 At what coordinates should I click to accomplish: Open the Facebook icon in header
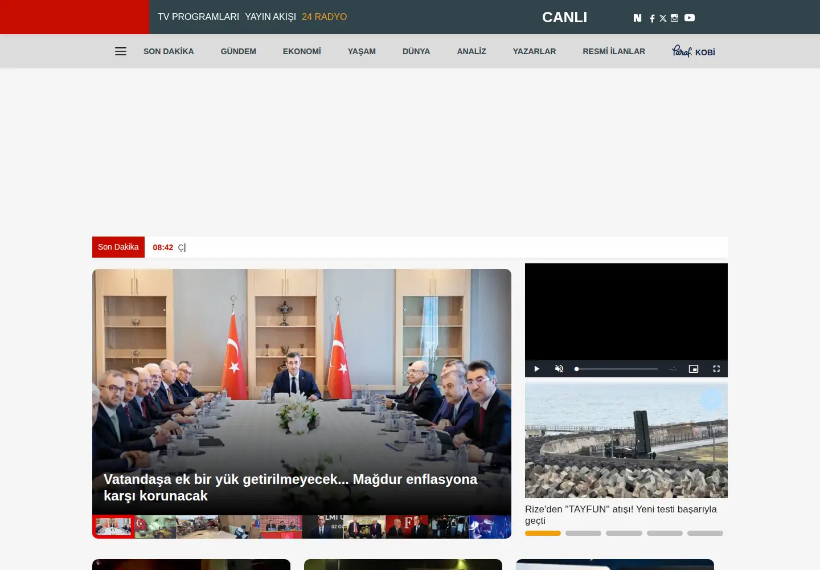pos(652,18)
